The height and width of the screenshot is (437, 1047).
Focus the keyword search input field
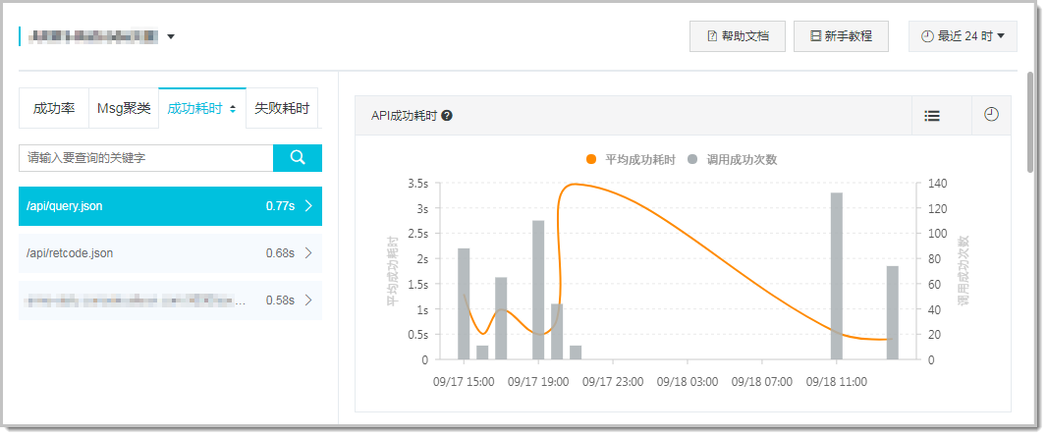pyautogui.click(x=145, y=158)
